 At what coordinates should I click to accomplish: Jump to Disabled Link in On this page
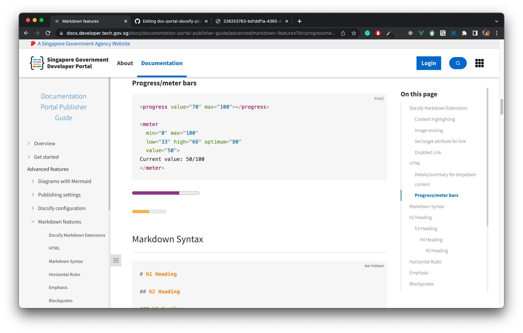pyautogui.click(x=428, y=152)
